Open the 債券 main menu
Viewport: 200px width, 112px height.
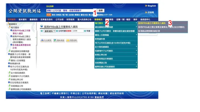[x=135, y=19]
